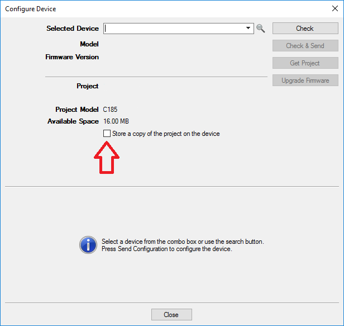
Task: Click inside the Selected Device text field
Action: click(x=173, y=29)
